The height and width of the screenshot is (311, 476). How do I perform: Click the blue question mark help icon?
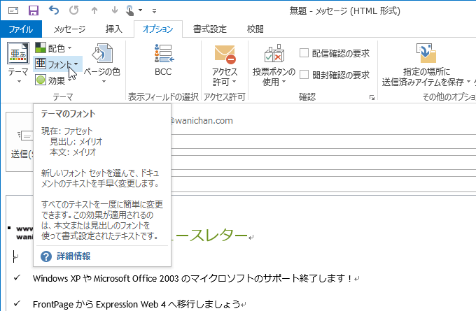46,256
